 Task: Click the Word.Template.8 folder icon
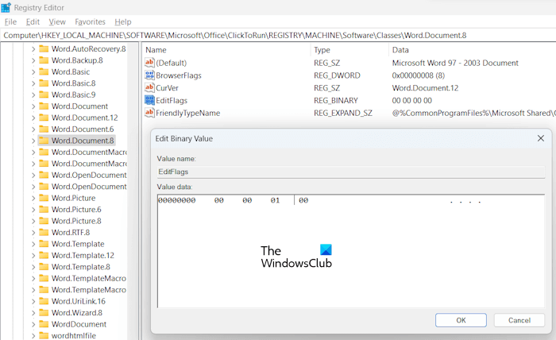pyautogui.click(x=44, y=267)
